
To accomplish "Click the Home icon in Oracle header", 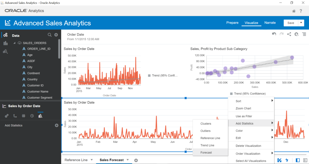I will tap(294, 11).
